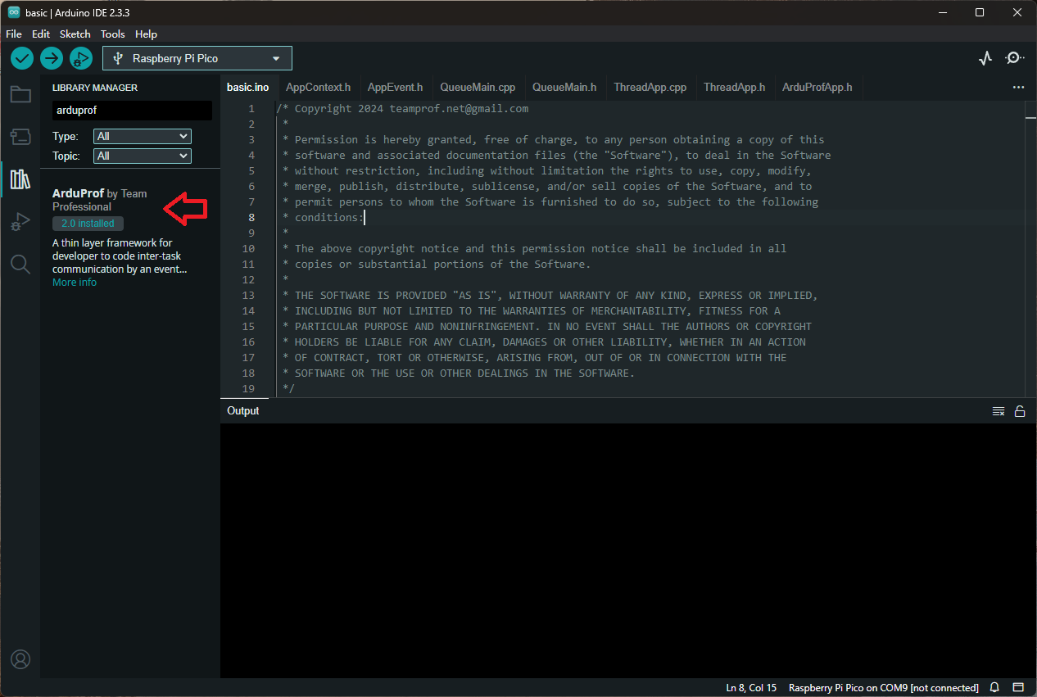Click line number 8 in the gutter
The image size is (1037, 697).
(x=251, y=217)
